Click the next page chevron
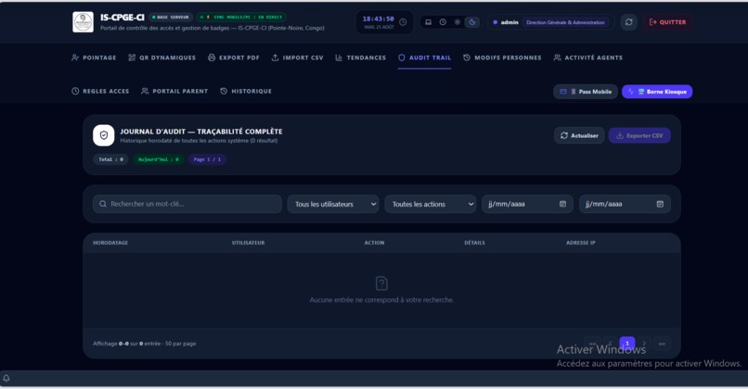 click(644, 344)
